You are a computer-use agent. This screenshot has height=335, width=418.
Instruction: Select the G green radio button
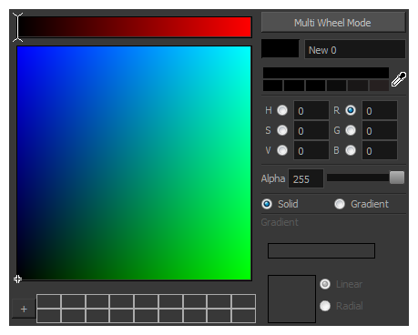click(351, 130)
